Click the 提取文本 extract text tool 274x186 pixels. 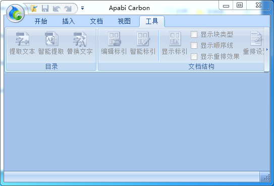(22, 43)
